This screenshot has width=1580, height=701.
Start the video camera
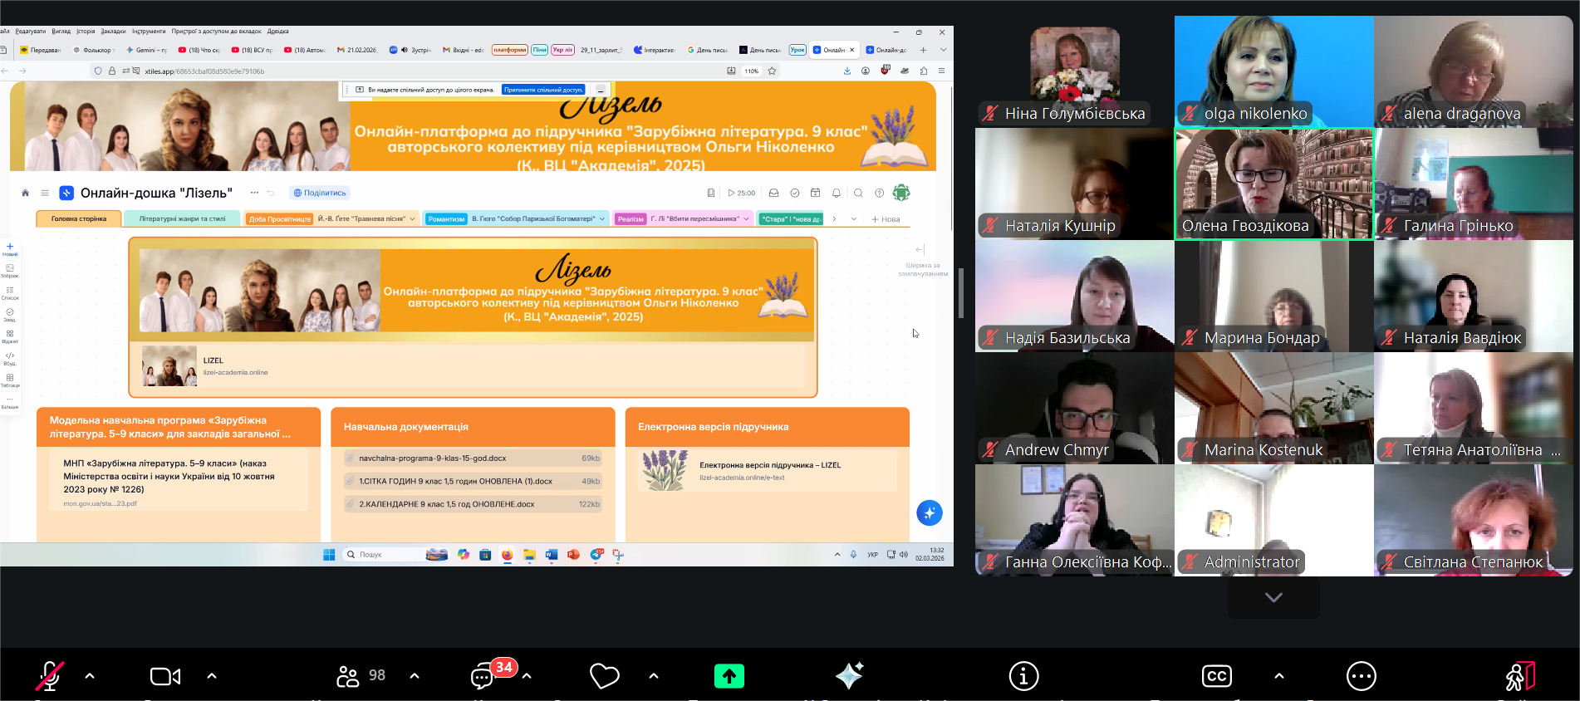164,676
